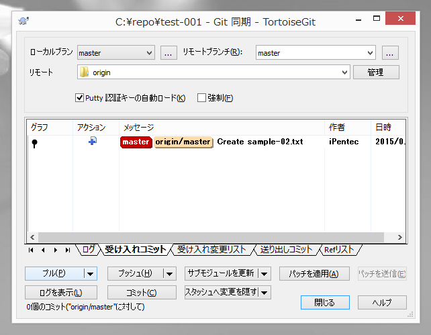Open the 送り出しコミット tab
This screenshot has height=335, width=431.
286,250
